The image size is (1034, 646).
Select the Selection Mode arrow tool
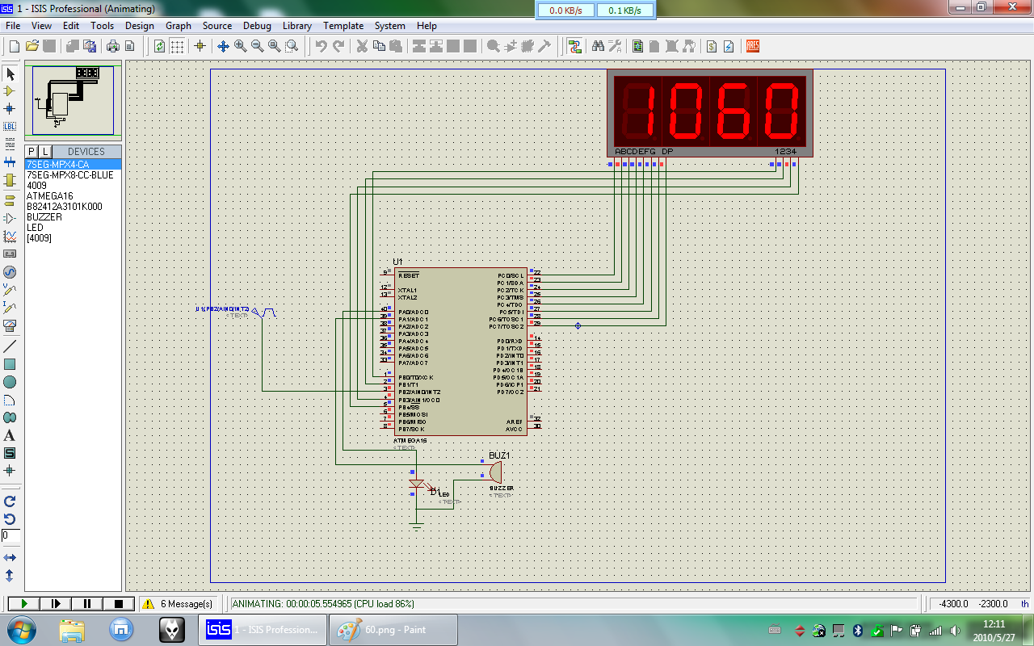click(x=10, y=74)
